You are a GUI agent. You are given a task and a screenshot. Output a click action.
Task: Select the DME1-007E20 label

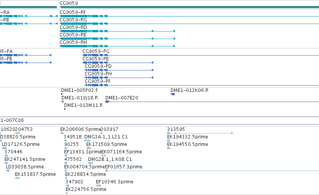[122, 98]
